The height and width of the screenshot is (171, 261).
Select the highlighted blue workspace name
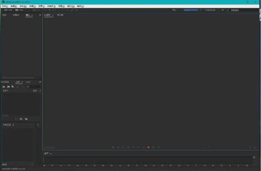click(191, 10)
